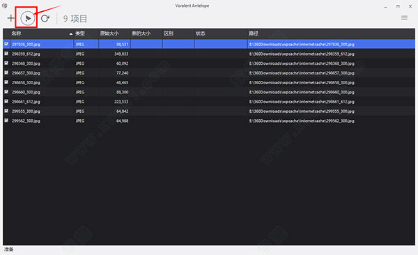Uncheck the checkbox for 297836_300.jpg

(x=6, y=44)
